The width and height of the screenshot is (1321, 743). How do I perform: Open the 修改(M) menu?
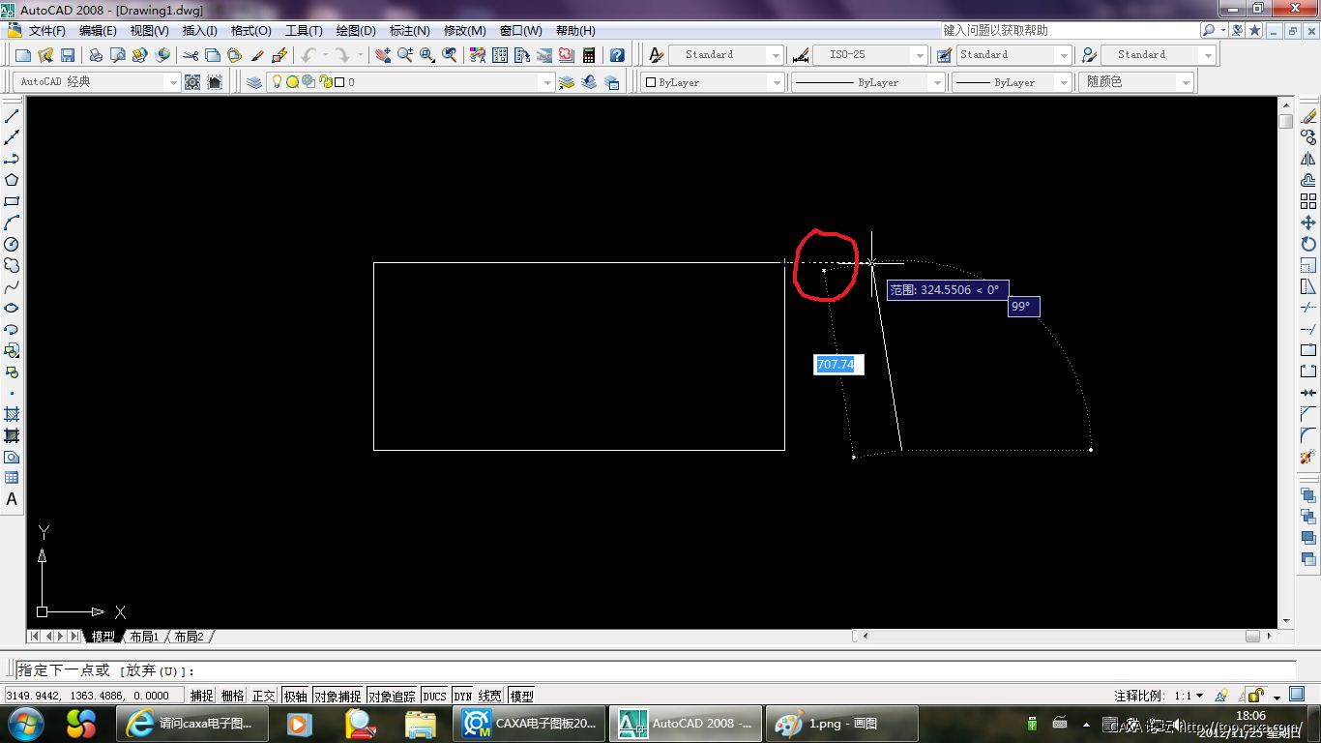tap(464, 30)
